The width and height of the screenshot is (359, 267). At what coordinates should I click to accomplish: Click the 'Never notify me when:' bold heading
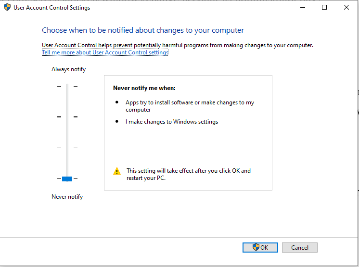pos(144,88)
